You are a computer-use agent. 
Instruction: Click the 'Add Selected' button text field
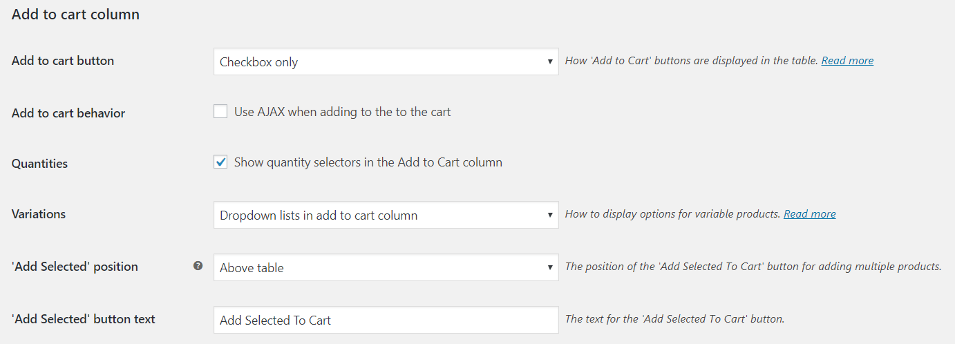coord(386,320)
